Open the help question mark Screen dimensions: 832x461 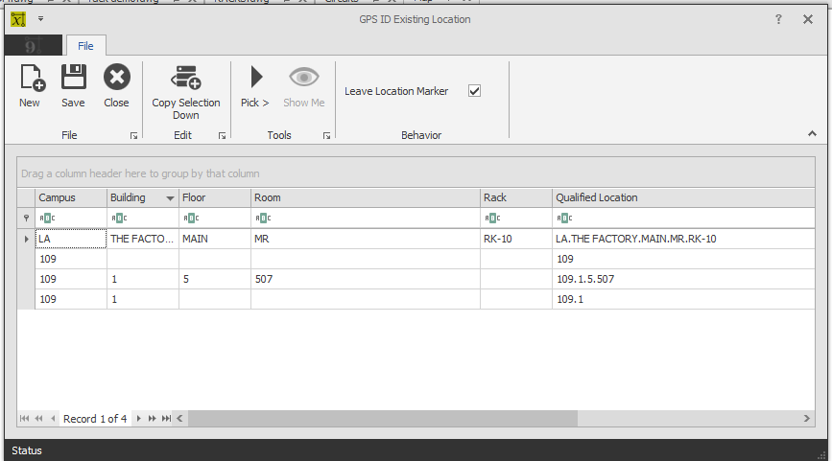pyautogui.click(x=778, y=19)
